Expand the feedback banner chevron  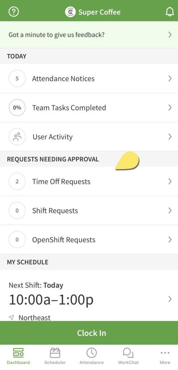point(170,35)
